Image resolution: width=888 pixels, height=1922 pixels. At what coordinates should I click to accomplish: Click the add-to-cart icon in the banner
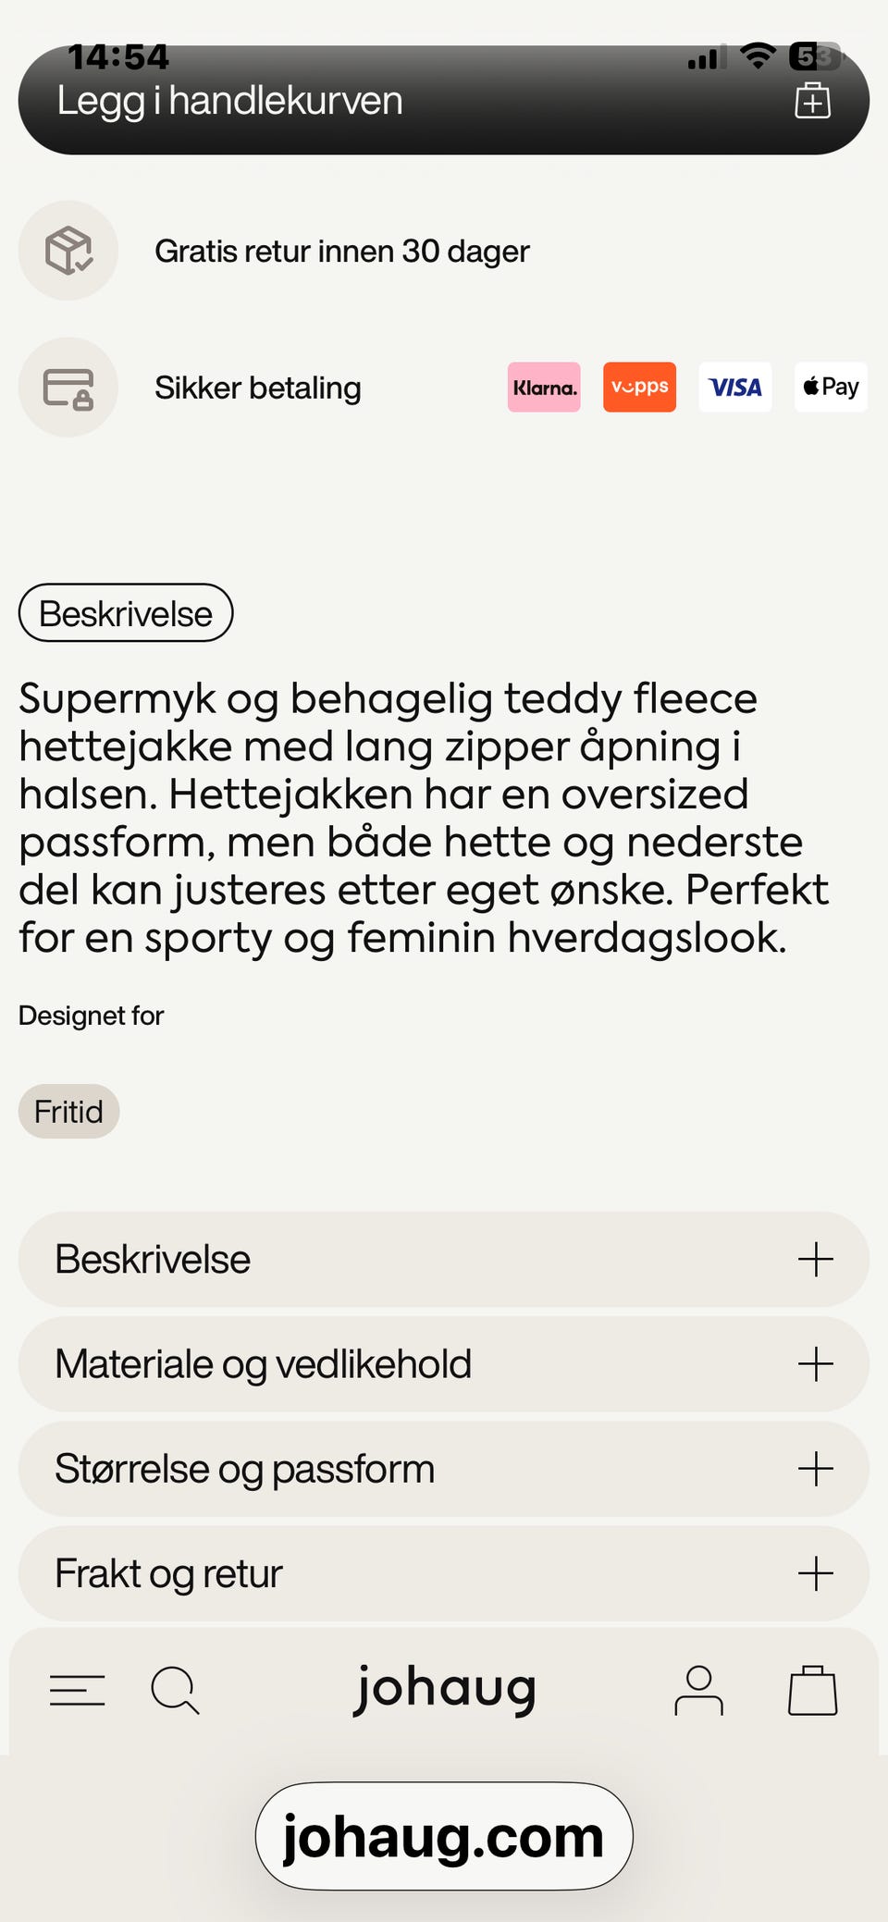click(813, 101)
